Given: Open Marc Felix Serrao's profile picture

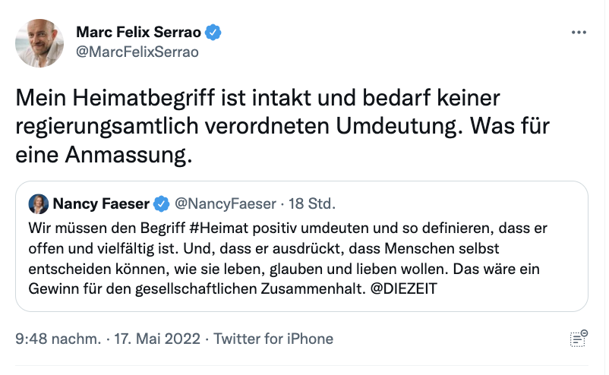Looking at the screenshot, I should [x=39, y=43].
